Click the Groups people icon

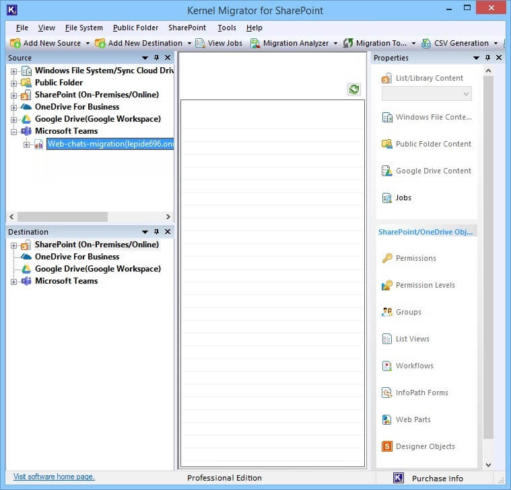point(387,312)
